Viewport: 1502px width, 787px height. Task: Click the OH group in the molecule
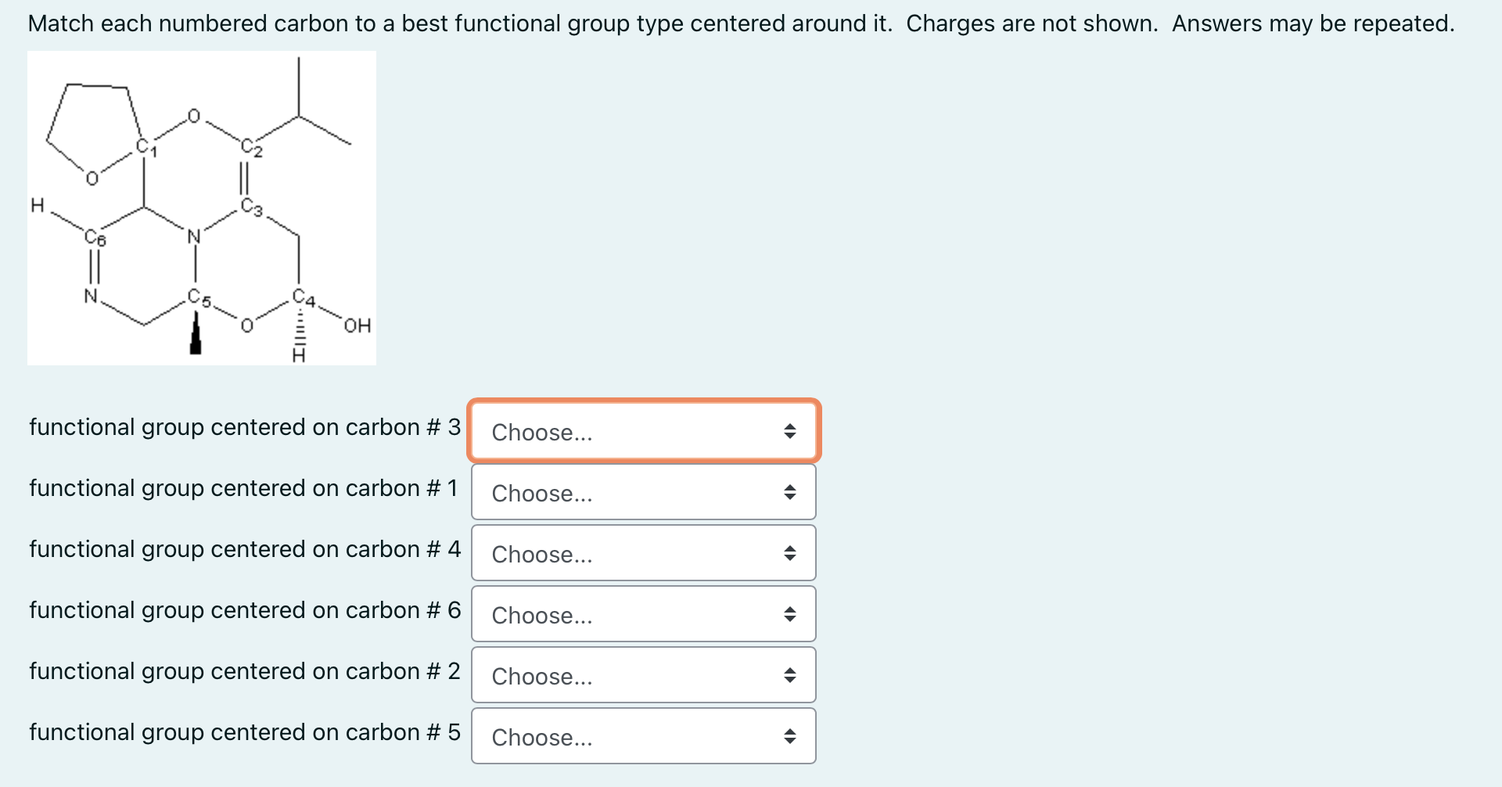[357, 325]
